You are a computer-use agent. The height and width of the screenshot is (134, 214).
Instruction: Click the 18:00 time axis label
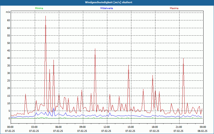tap(155, 127)
